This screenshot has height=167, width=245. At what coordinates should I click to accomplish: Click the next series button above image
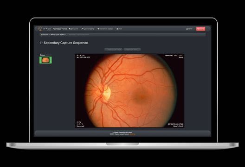click(x=132, y=50)
